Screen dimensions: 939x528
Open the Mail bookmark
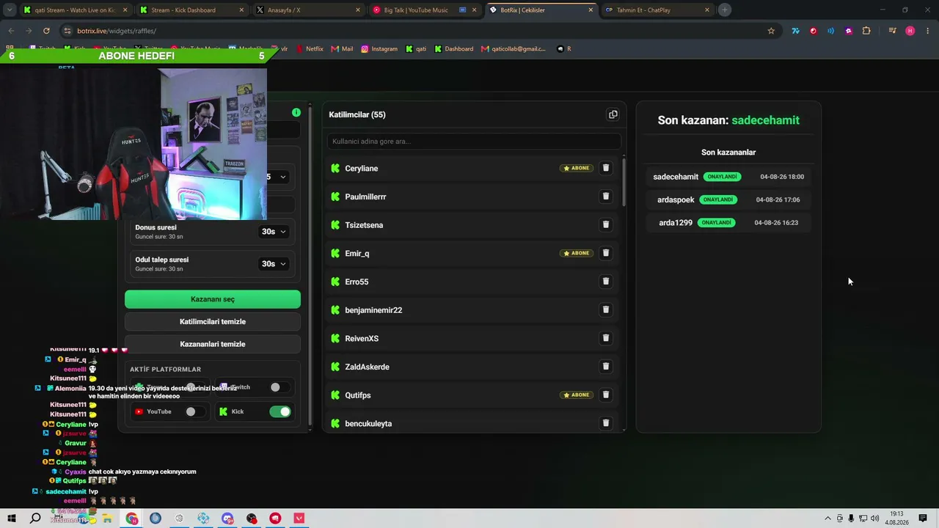(x=342, y=49)
